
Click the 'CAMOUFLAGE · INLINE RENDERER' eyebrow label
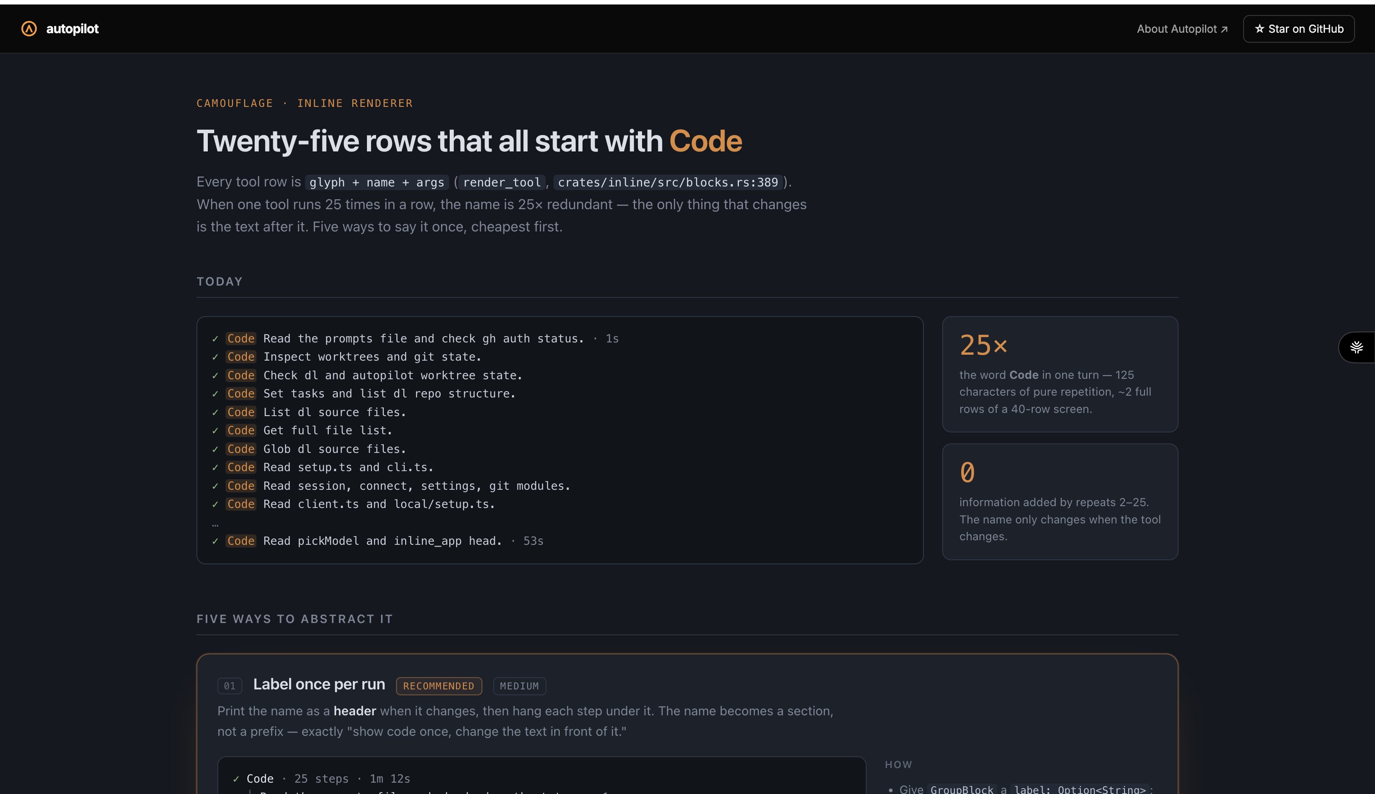click(305, 103)
